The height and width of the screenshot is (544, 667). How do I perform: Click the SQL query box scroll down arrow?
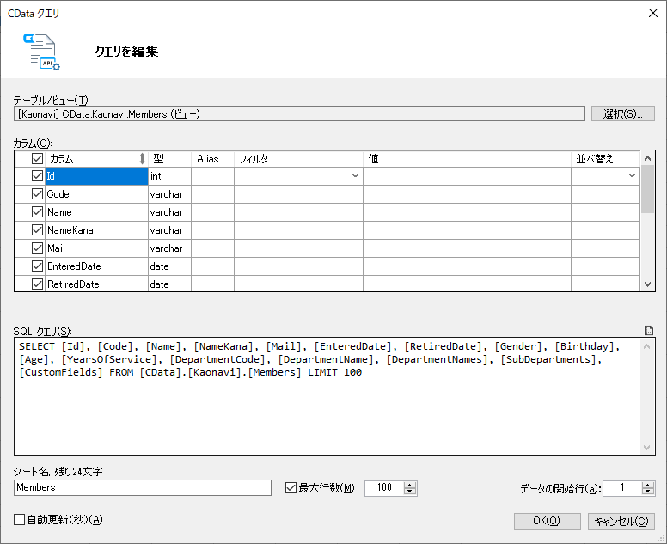pos(647,448)
